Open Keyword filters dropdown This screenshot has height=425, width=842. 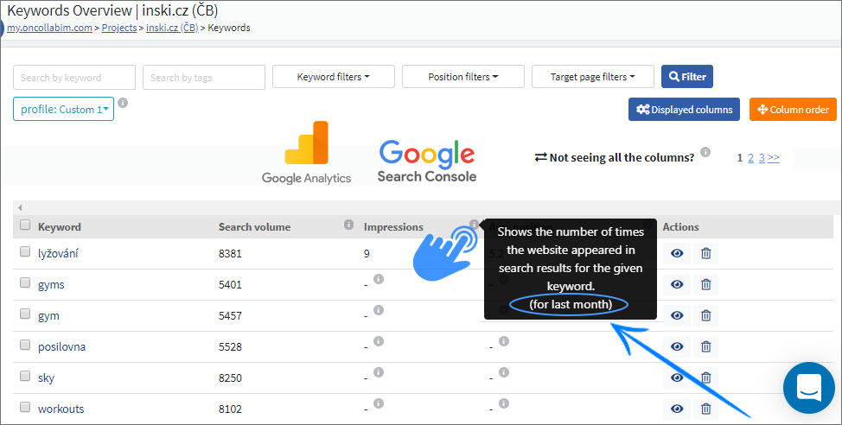[334, 77]
